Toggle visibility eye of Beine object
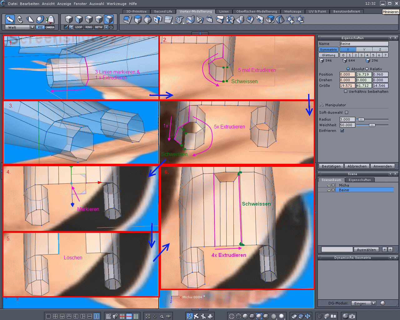400x320 pixels. pos(333,190)
